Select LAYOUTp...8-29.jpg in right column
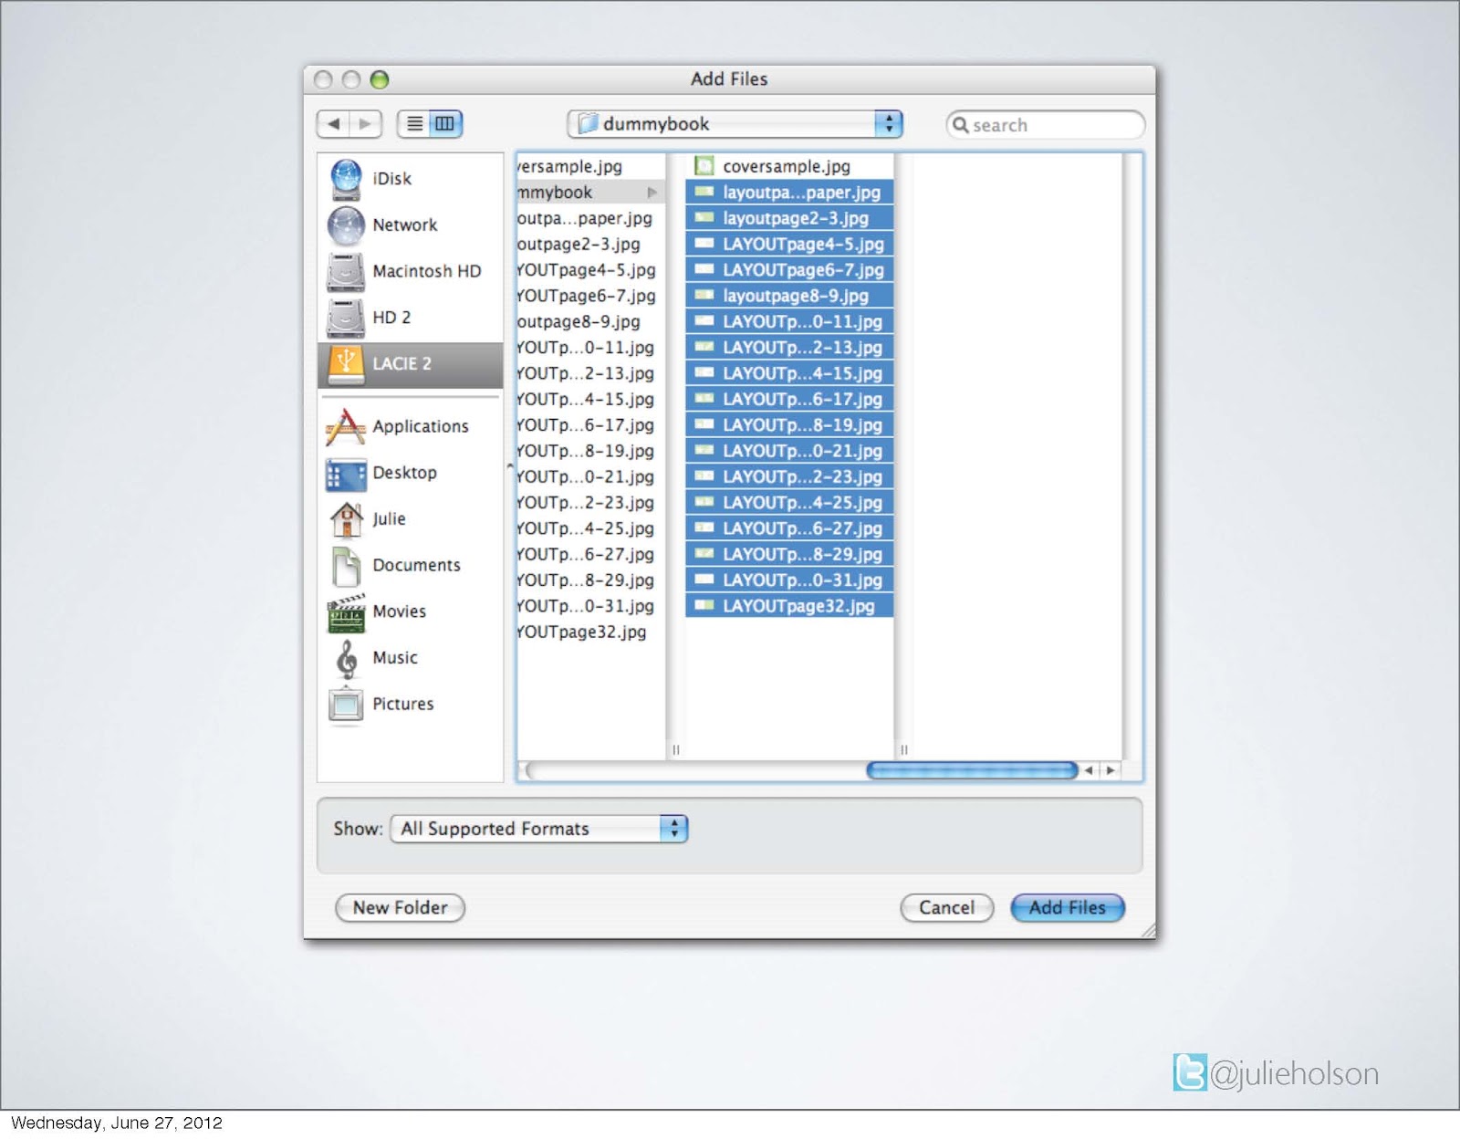Screen dimensions: 1460x1139 [x=789, y=555]
